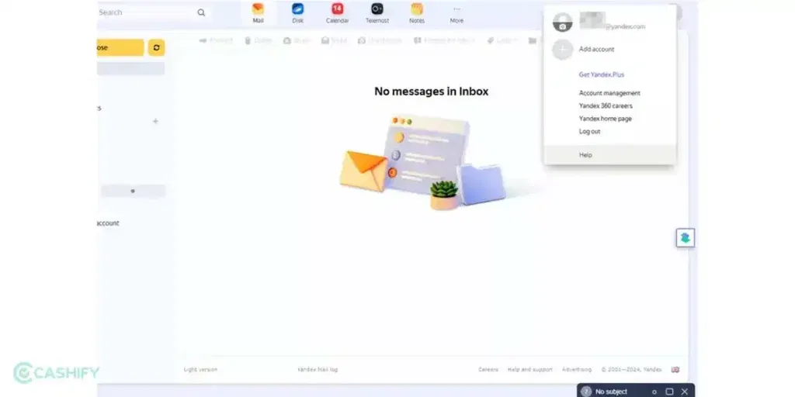
Task: Click the Read envelope toolbar button
Action: [x=334, y=40]
